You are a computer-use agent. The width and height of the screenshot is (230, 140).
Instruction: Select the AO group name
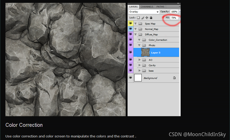point(150,60)
